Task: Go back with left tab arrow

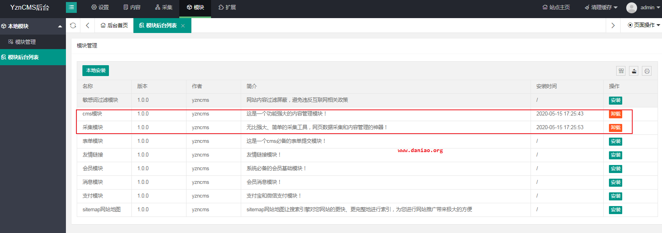Action: (88, 25)
